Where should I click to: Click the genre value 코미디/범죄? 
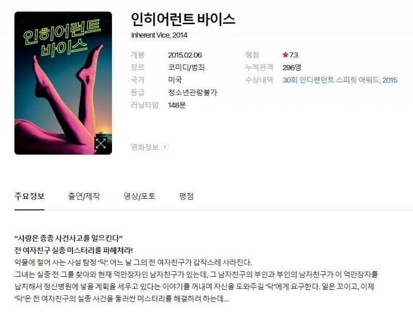pos(186,68)
